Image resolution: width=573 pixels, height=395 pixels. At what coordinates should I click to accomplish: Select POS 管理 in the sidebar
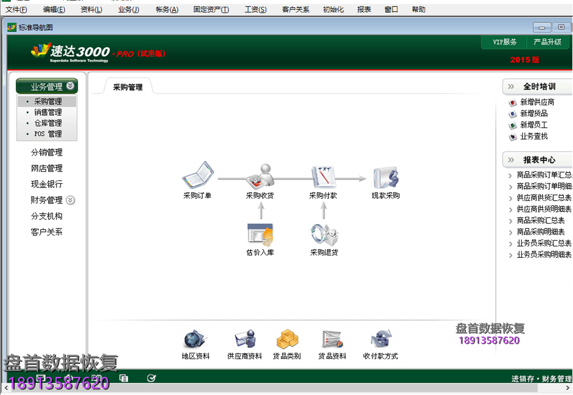click(x=48, y=134)
